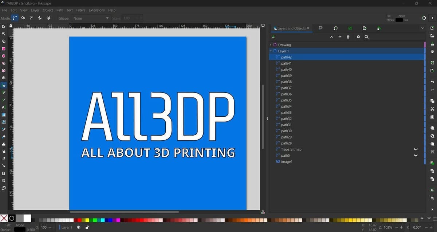Select the Connector tool
The width and height of the screenshot is (437, 232).
coord(4,166)
